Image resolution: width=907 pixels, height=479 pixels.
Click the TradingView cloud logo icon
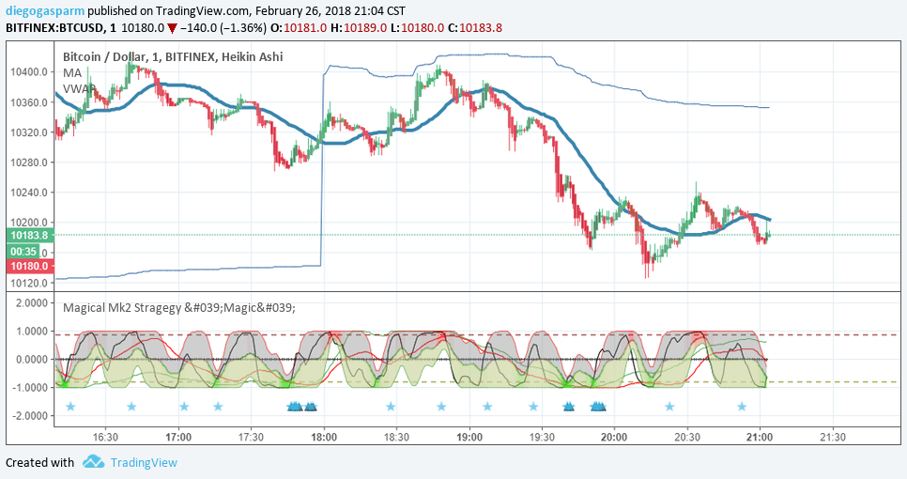[93, 462]
